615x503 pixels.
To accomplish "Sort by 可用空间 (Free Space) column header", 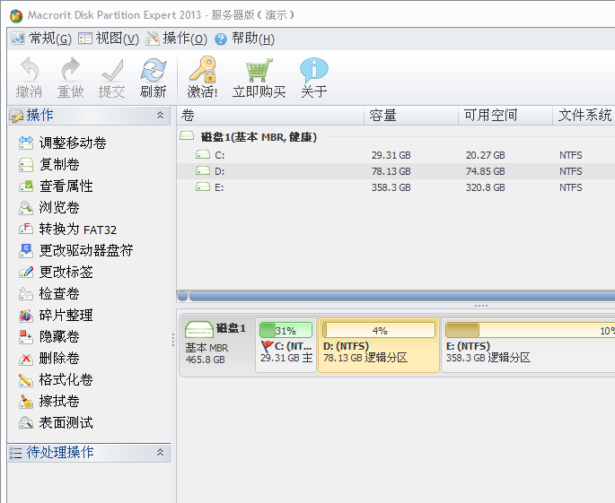I will [505, 115].
